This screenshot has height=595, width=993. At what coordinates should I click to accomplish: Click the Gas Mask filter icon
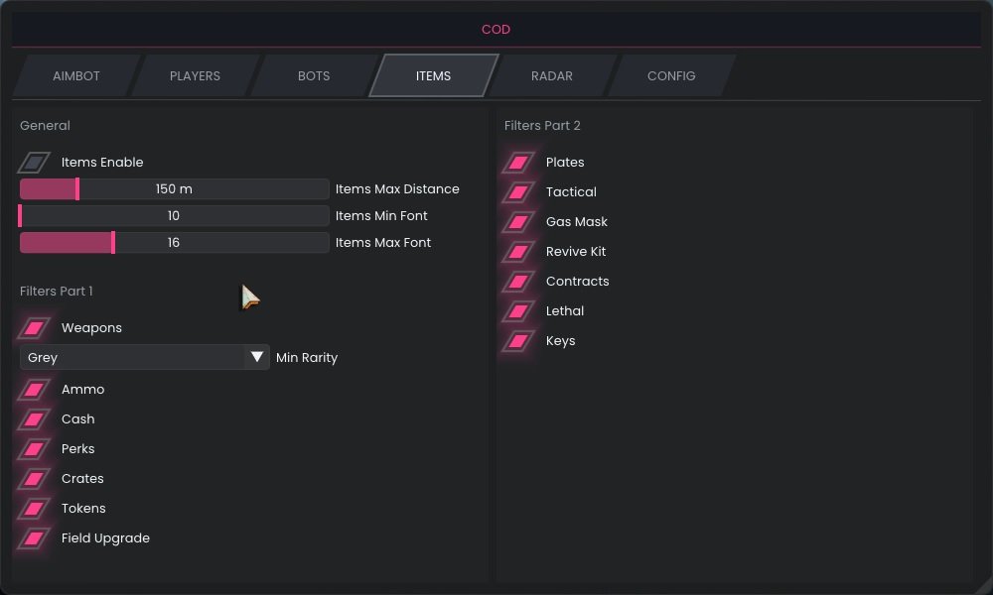517,221
